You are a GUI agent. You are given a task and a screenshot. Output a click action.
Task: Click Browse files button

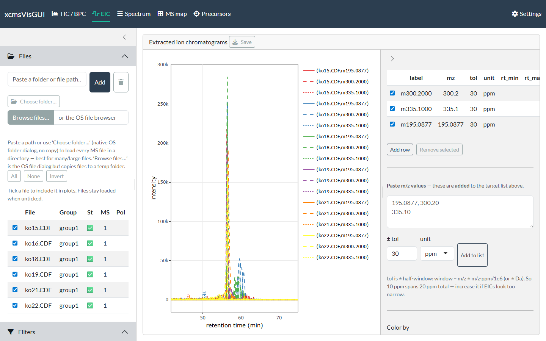31,117
